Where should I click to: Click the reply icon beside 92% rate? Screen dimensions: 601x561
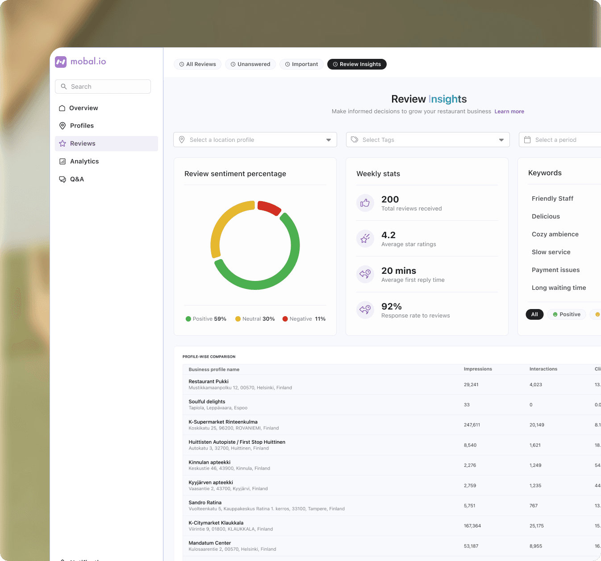pos(365,309)
